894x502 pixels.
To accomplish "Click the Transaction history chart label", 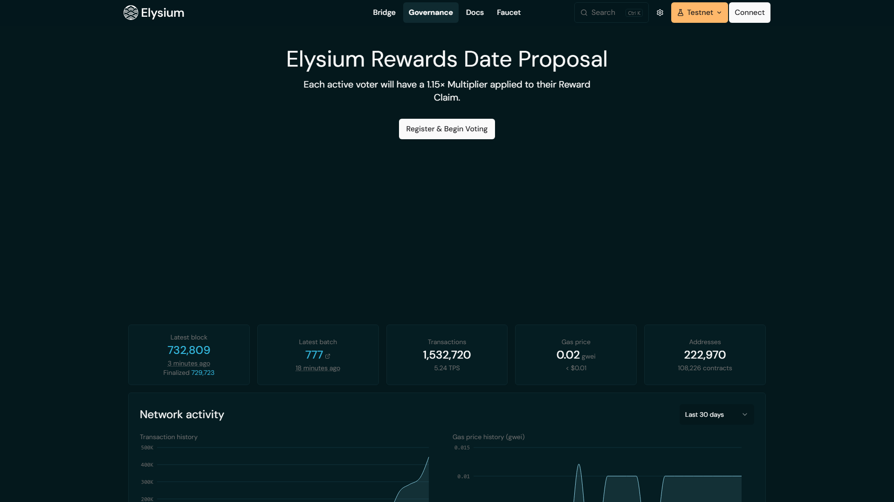I will [x=169, y=437].
